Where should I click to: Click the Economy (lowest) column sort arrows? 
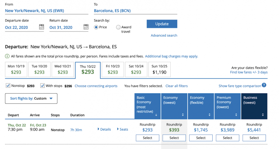pyautogui.click(x=183, y=115)
